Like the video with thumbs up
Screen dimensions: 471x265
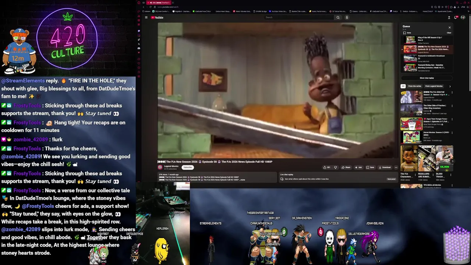click(x=326, y=167)
